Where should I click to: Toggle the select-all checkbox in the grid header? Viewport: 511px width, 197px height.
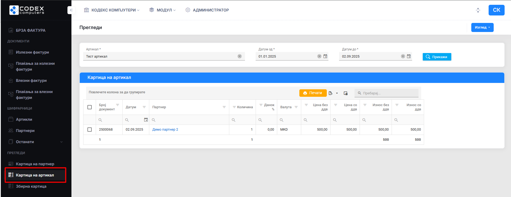90,107
